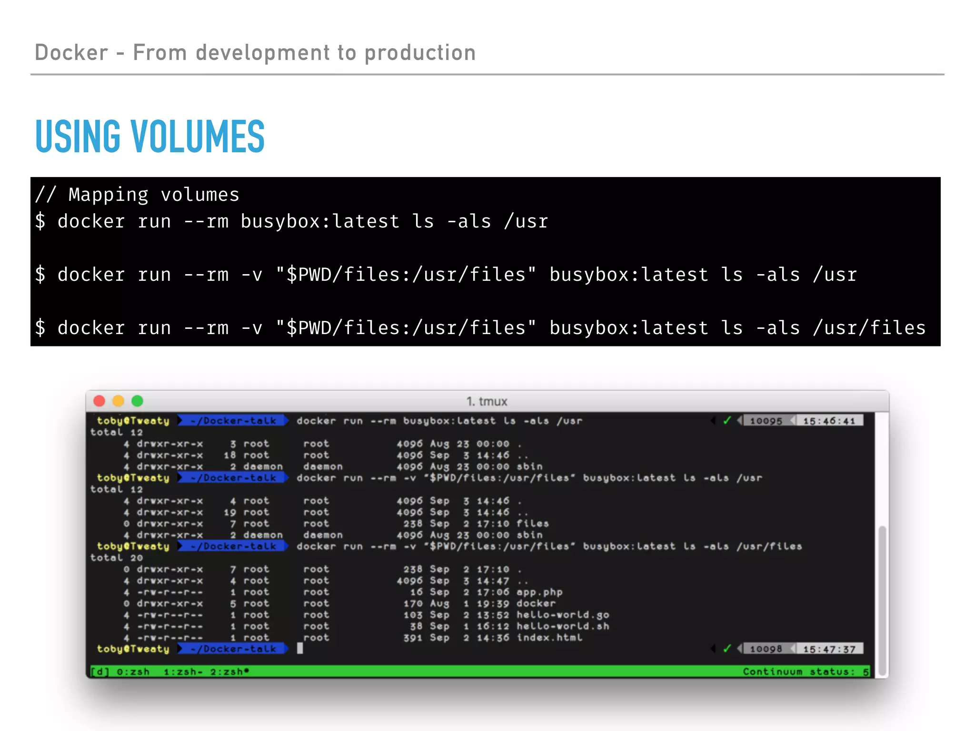Click the 'USING VOLUMES' heading
Screen dimensions: 975x731
[x=150, y=137]
